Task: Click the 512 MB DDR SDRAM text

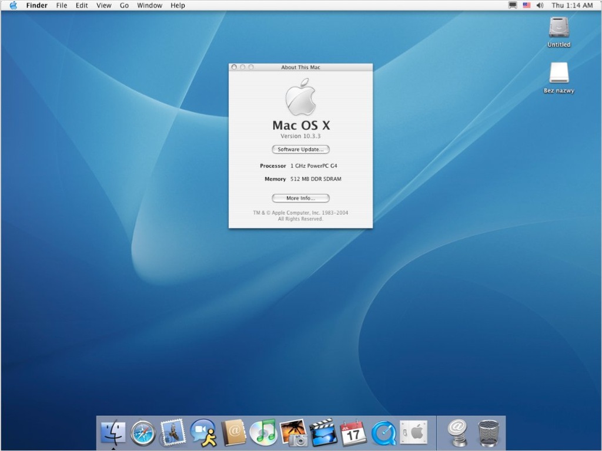Action: pos(316,179)
